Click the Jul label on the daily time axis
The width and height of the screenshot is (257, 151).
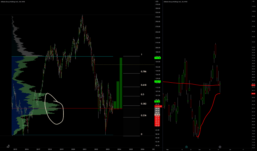[230, 149]
